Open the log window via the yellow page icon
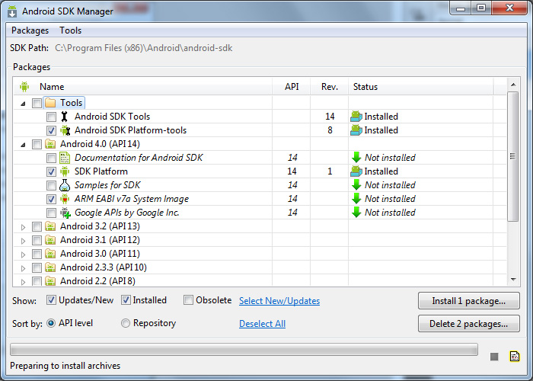The height and width of the screenshot is (381, 533). 515,356
